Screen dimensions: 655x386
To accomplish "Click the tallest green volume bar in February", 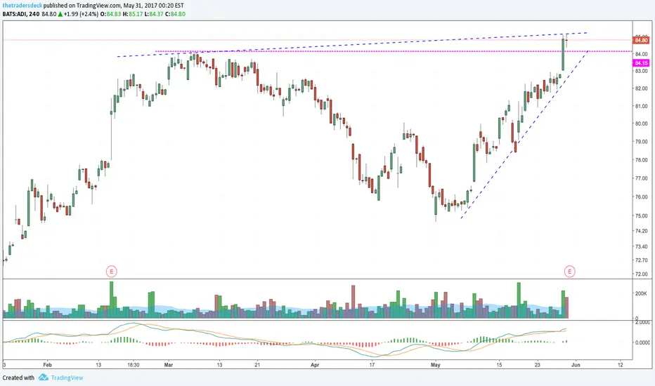I will coord(111,300).
